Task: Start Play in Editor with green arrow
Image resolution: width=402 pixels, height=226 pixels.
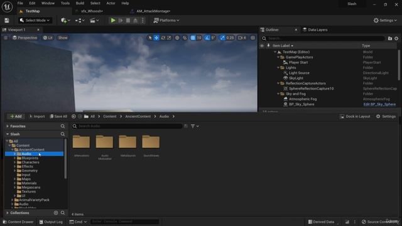Action: (x=113, y=21)
